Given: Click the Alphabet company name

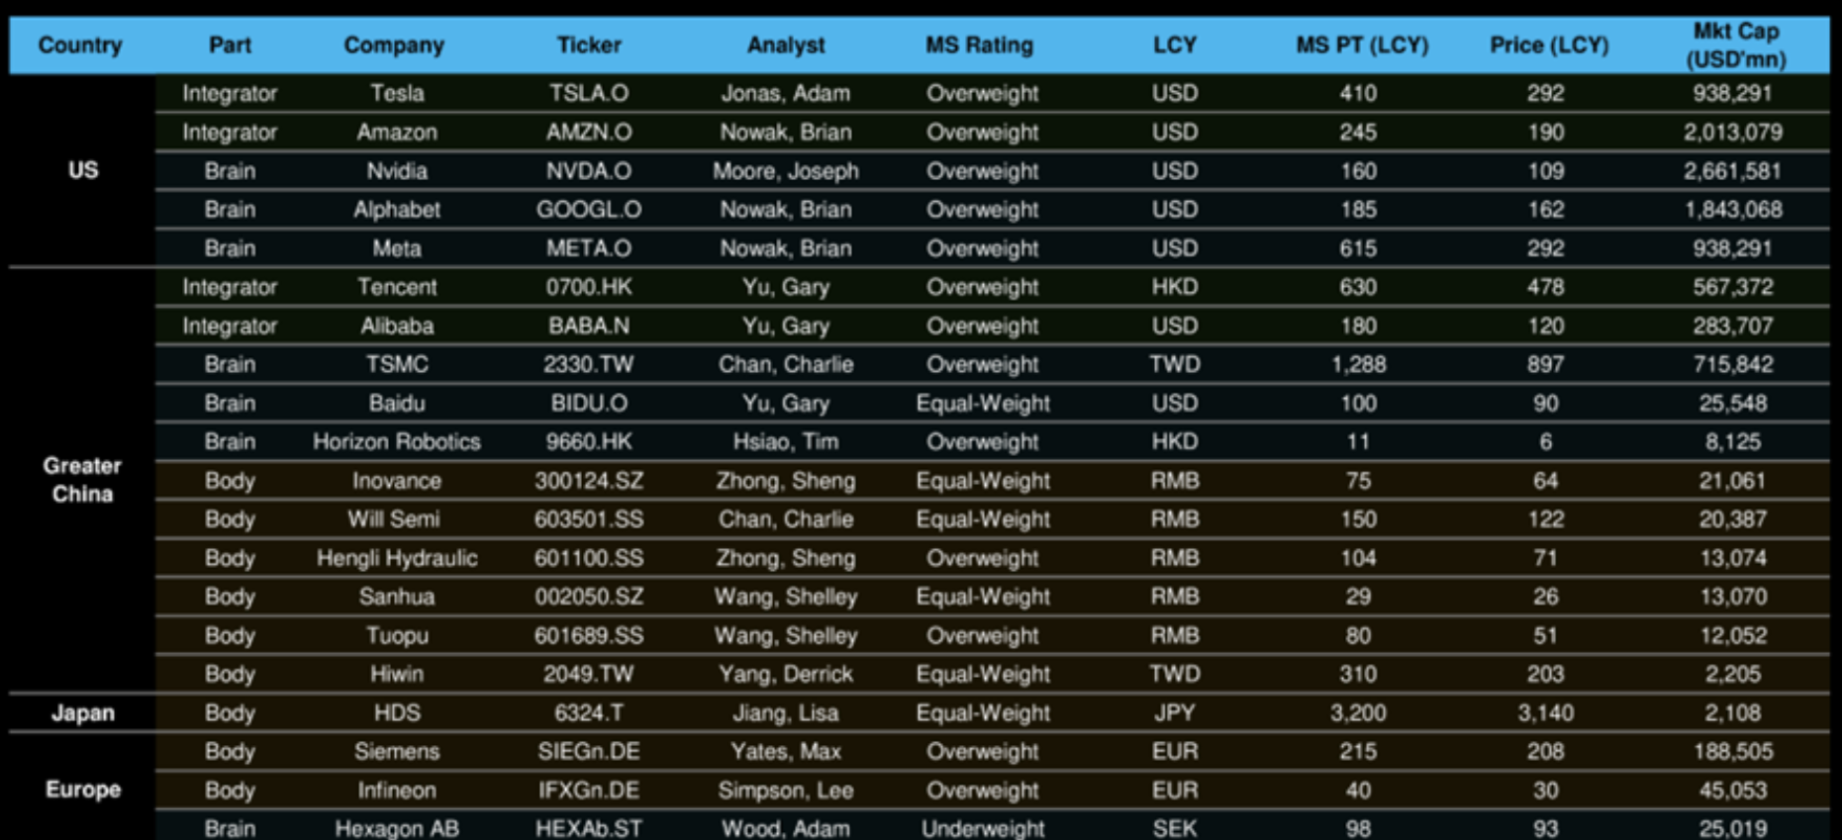Looking at the screenshot, I should [x=397, y=210].
